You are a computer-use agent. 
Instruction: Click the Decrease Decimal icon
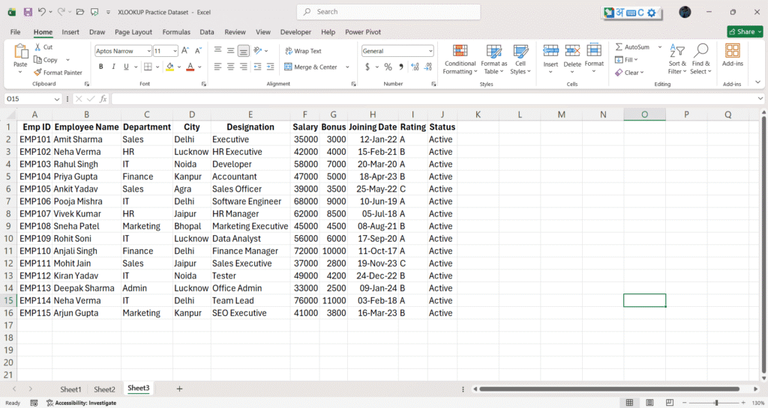click(428, 67)
